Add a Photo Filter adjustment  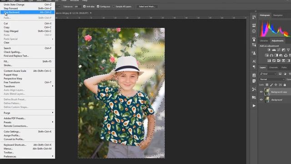click(281, 55)
